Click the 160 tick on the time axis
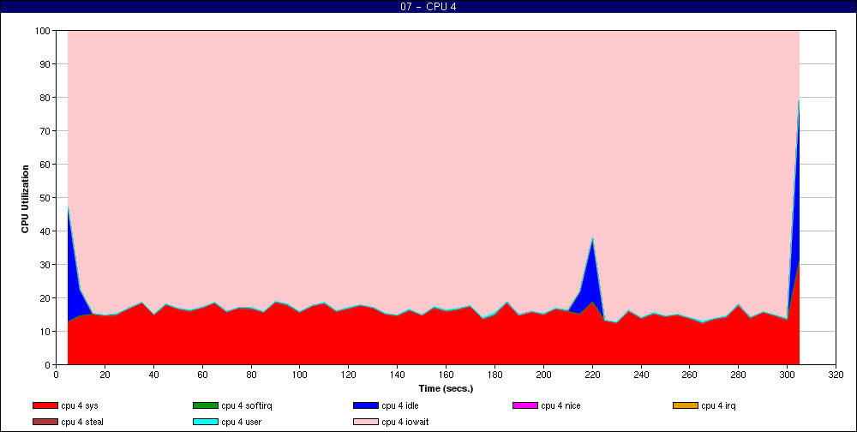 tap(446, 375)
